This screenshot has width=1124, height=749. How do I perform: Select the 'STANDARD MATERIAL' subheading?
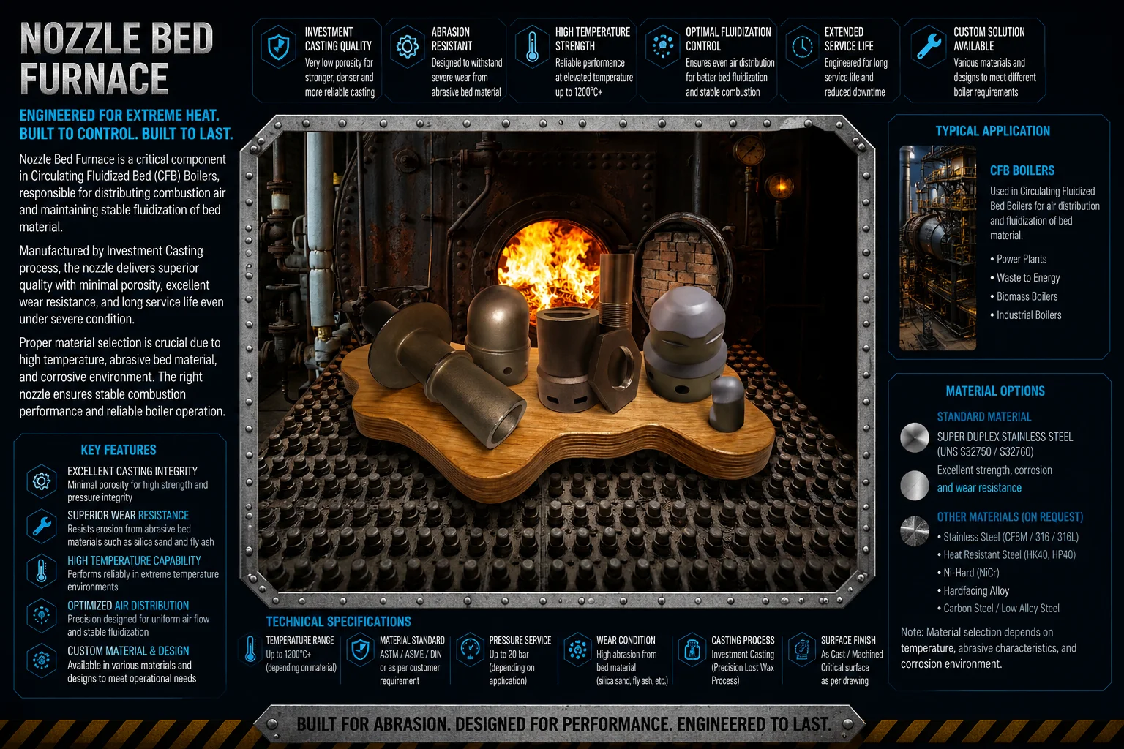(x=984, y=417)
